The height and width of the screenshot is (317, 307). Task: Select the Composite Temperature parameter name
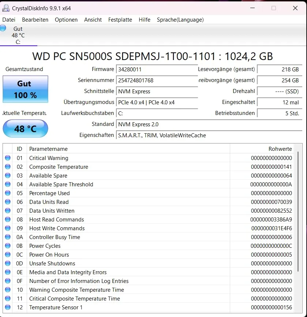(x=59, y=167)
